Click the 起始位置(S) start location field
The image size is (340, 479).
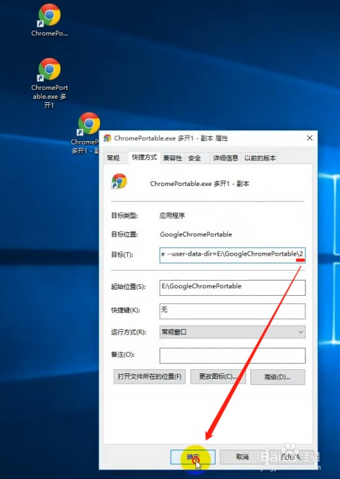point(233,288)
